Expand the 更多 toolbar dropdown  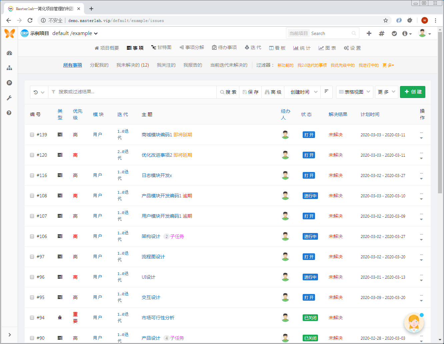(x=386, y=92)
